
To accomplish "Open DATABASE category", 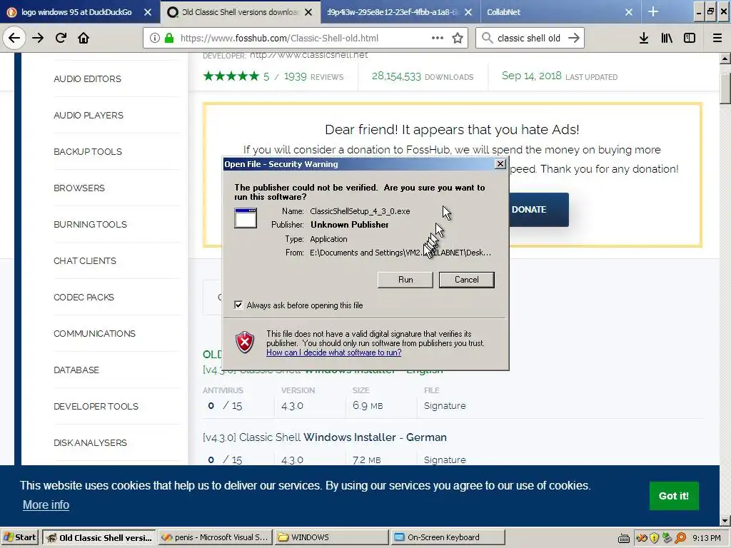I will click(x=76, y=370).
